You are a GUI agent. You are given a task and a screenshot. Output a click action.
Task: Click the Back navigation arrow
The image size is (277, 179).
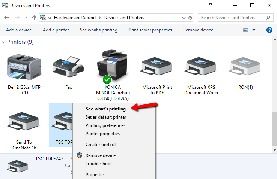tap(6, 18)
